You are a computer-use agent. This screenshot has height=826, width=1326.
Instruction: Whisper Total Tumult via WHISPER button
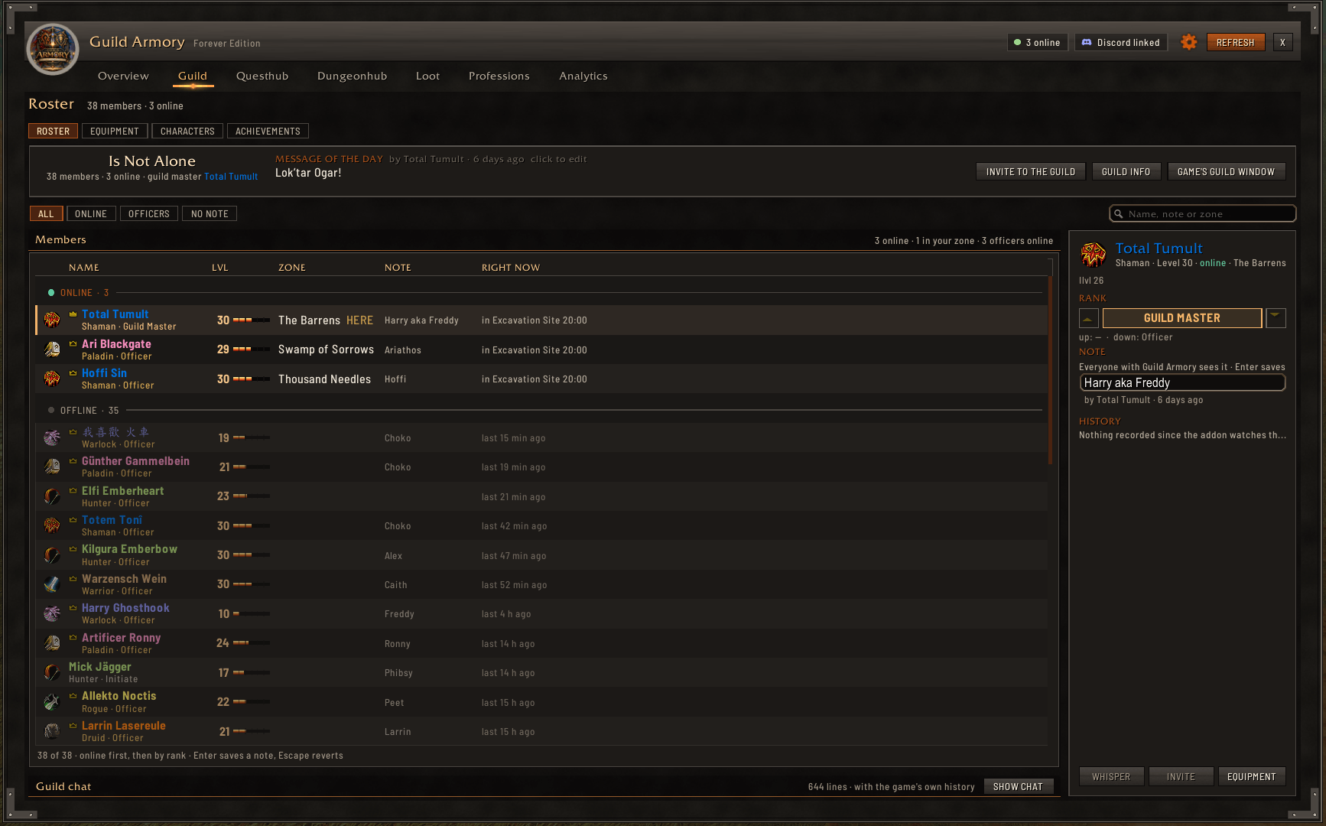point(1111,777)
